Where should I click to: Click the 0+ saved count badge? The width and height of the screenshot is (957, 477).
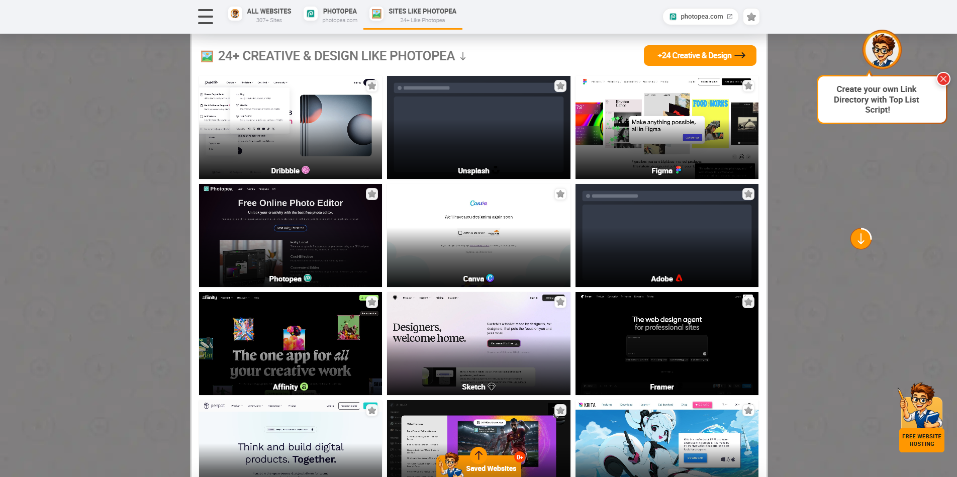(520, 457)
